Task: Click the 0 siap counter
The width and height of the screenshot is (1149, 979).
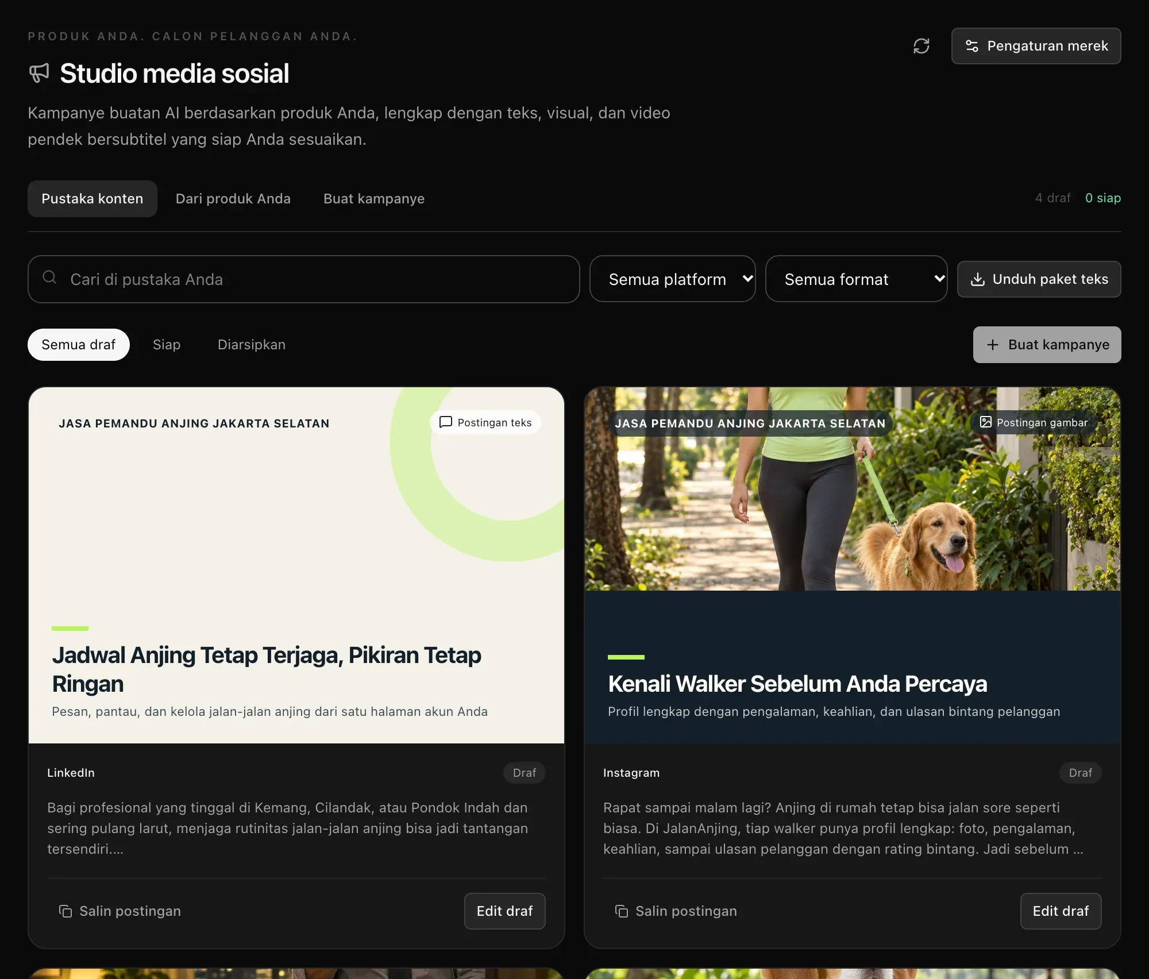Action: (x=1102, y=198)
